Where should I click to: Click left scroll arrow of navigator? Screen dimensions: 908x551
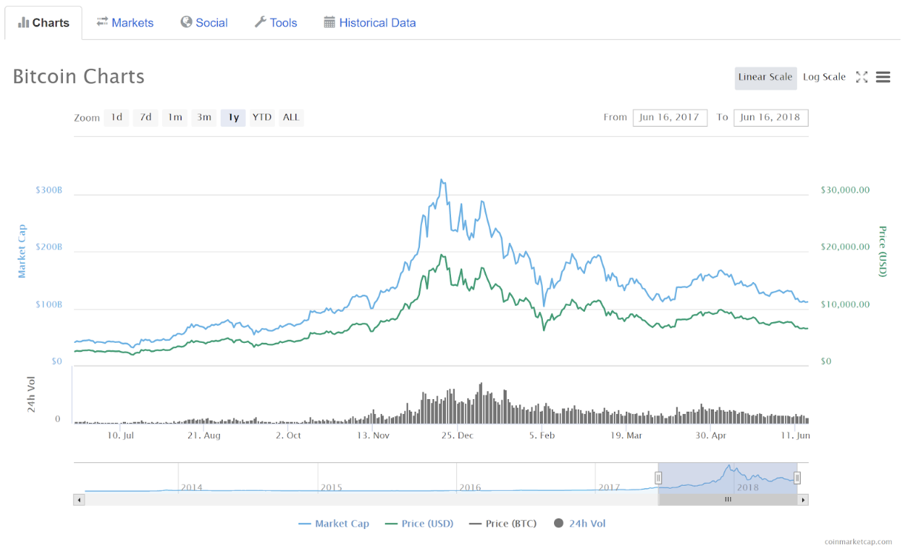click(79, 500)
